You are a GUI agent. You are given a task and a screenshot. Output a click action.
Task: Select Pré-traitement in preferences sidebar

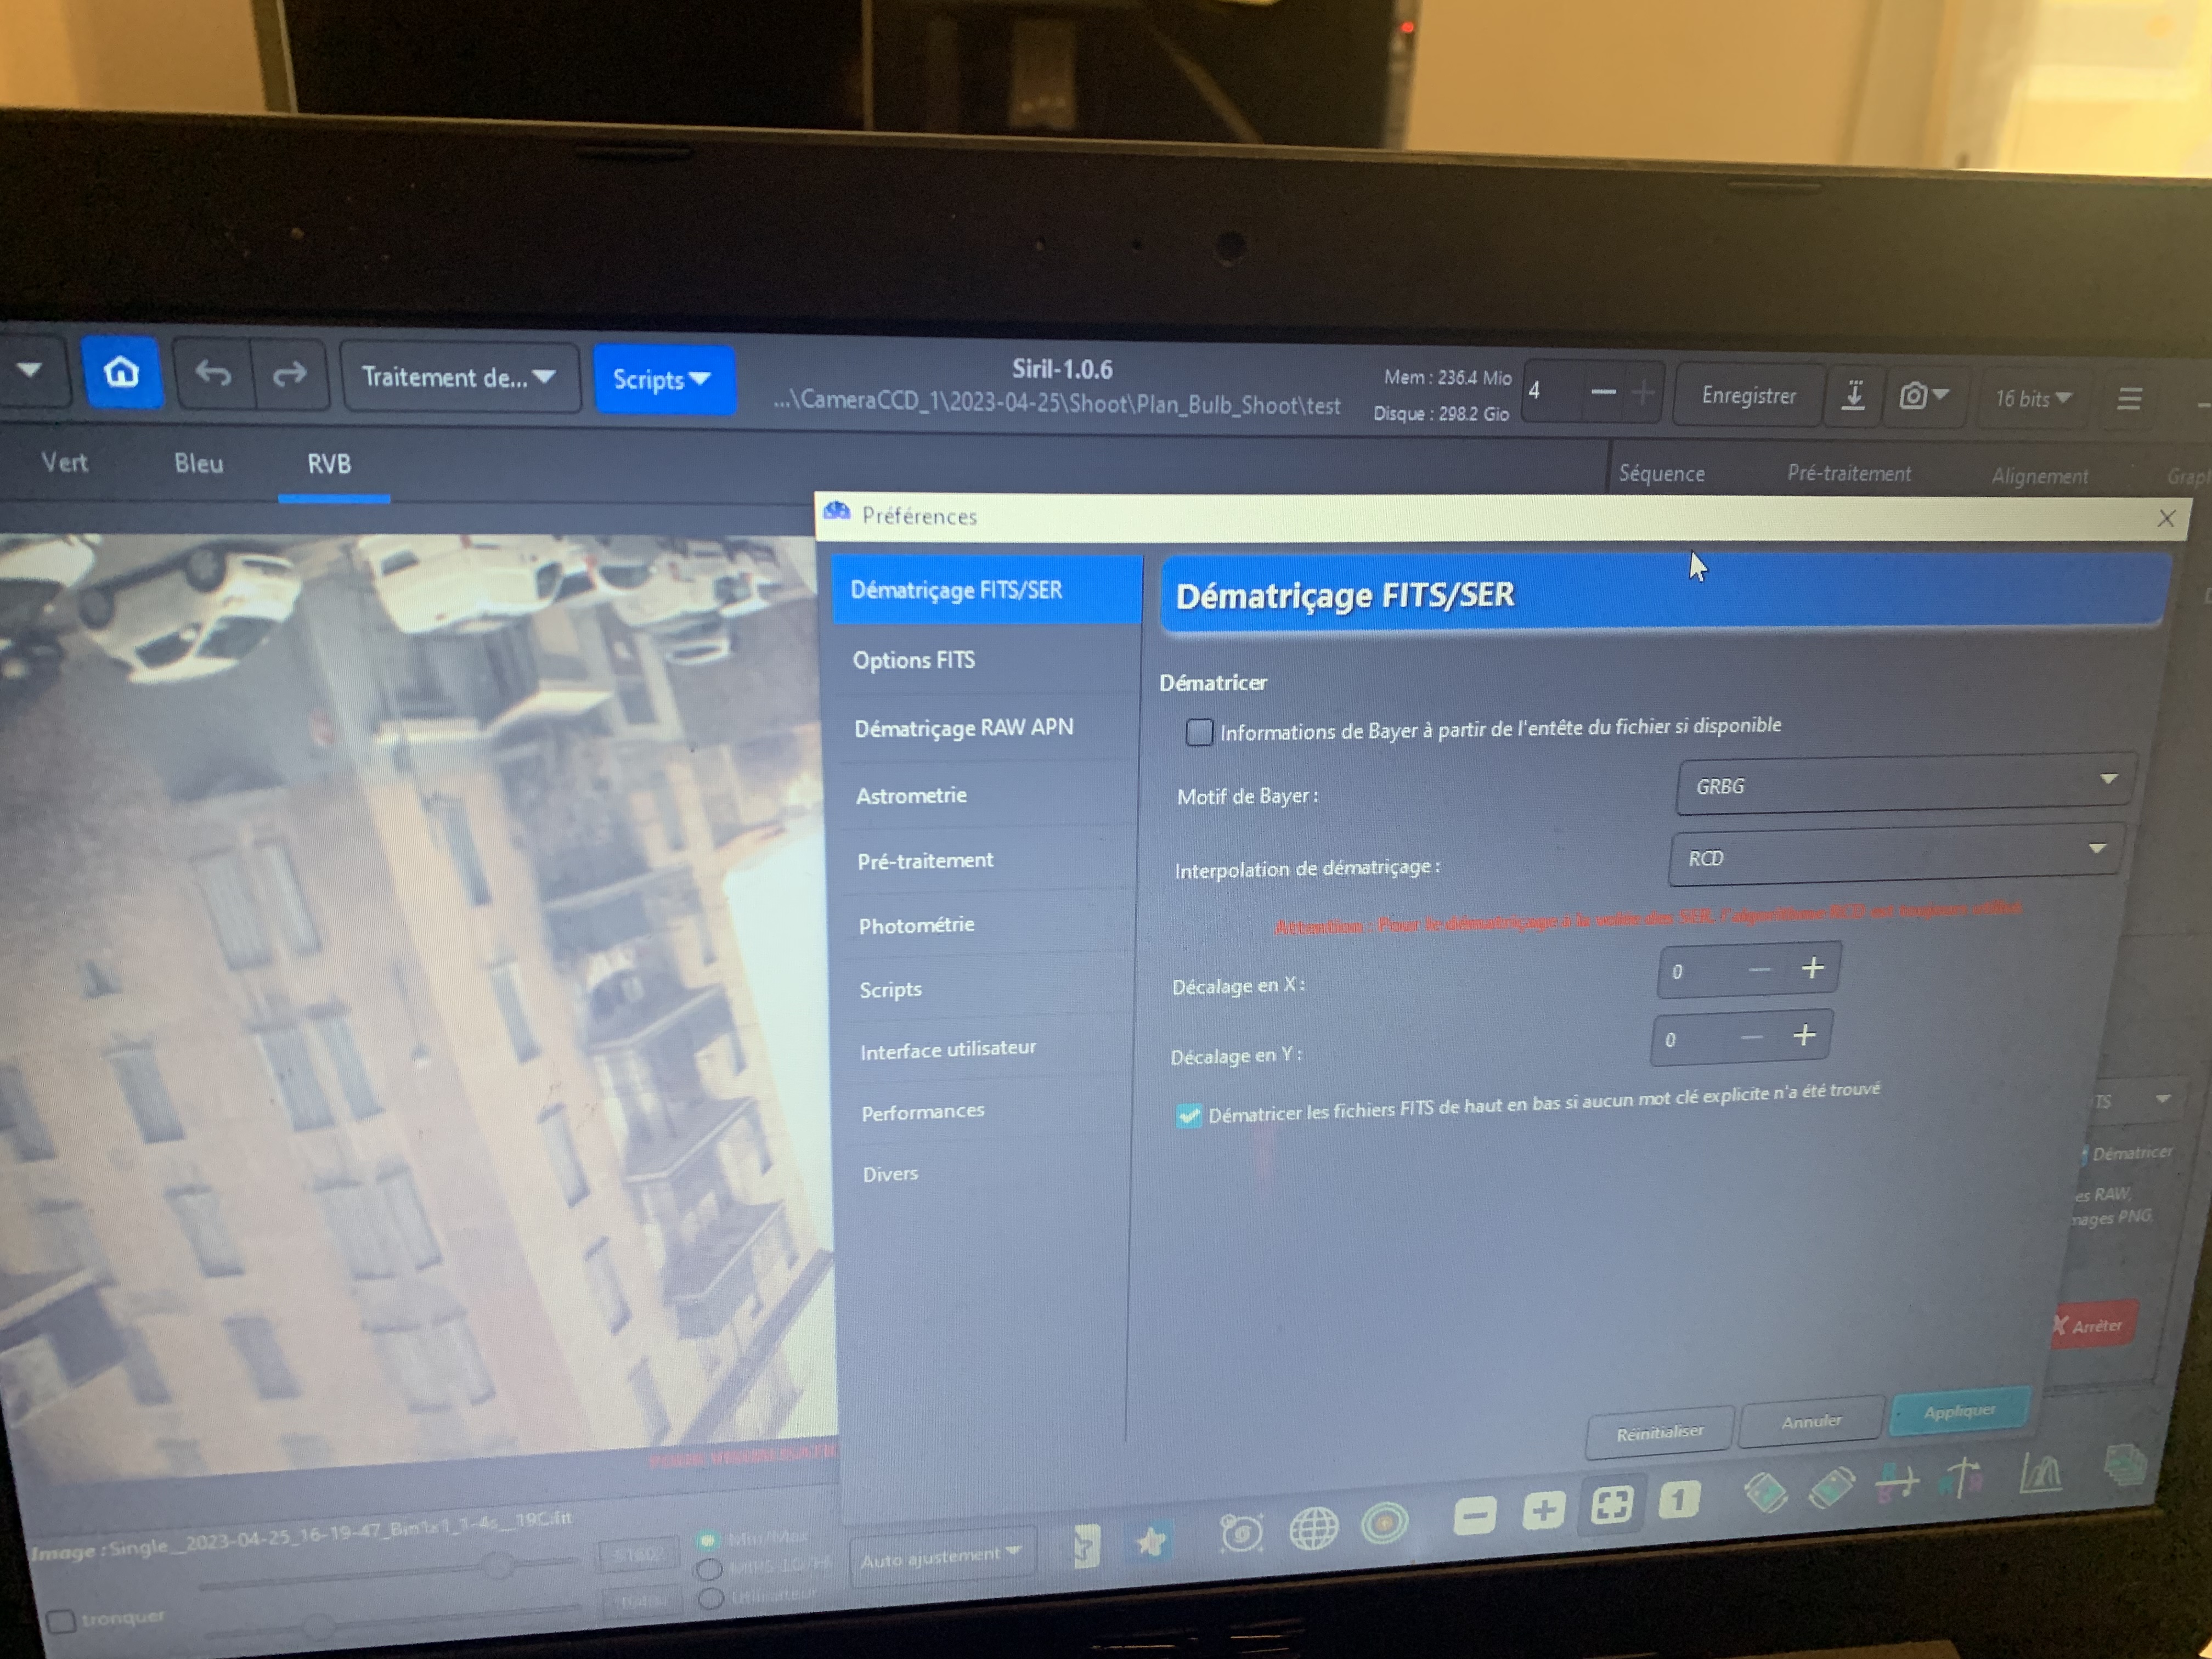[x=987, y=860]
